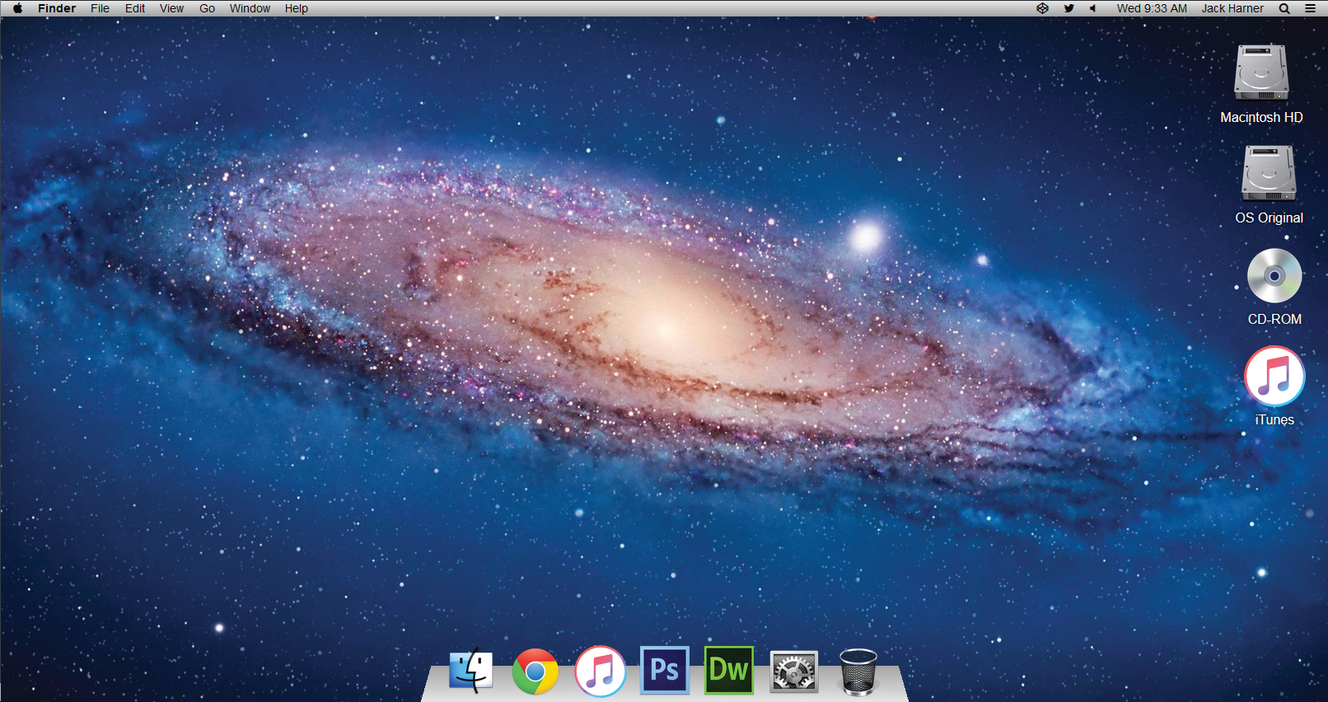Image resolution: width=1328 pixels, height=702 pixels.
Task: Select the CD-ROM disc icon
Action: [x=1274, y=276]
